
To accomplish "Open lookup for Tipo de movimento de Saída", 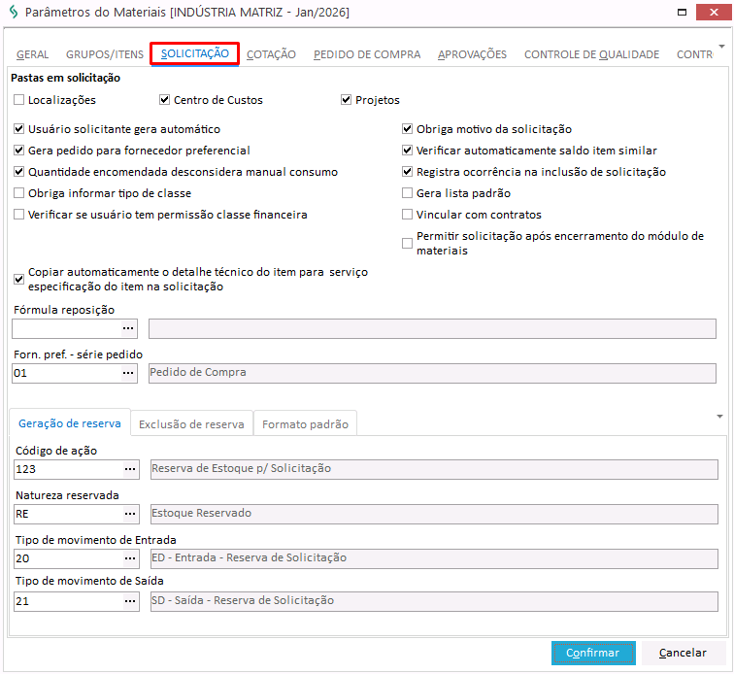I will tap(130, 601).
